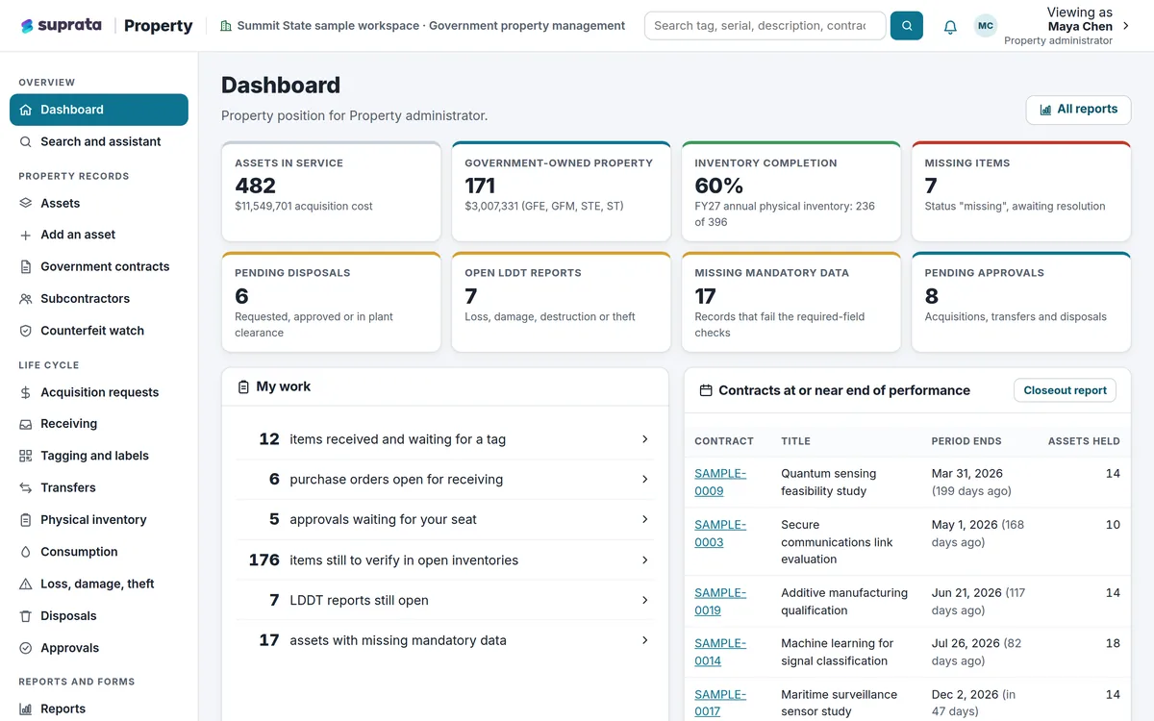Click the Closeout report button
The image size is (1154, 721).
[x=1065, y=390]
